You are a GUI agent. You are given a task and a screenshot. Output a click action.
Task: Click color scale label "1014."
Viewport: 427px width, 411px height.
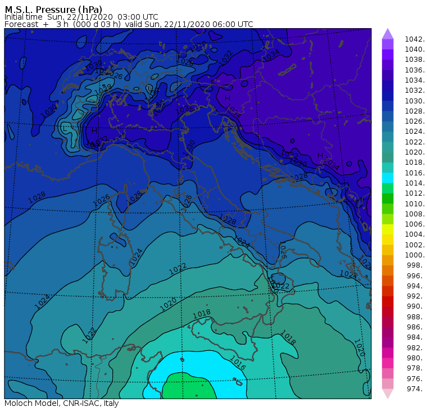click(x=415, y=183)
